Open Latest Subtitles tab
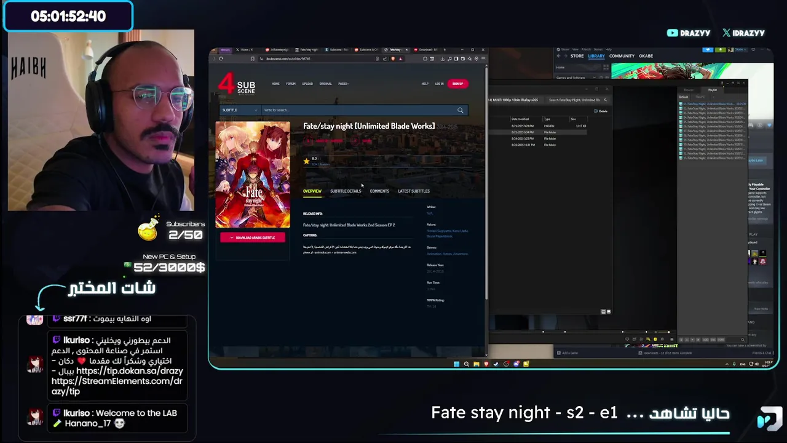 [414, 191]
